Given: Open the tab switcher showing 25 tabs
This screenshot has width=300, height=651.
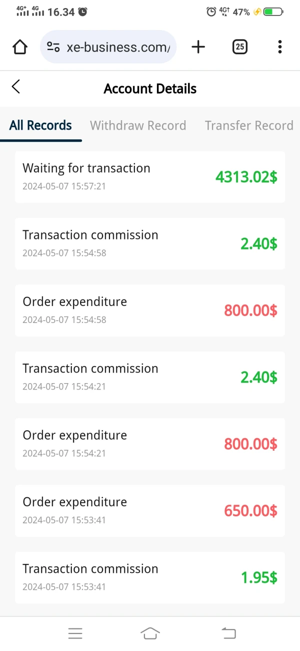Looking at the screenshot, I should click(240, 47).
